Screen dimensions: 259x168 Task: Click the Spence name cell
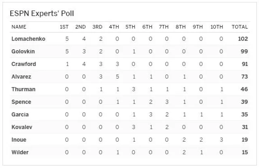pyautogui.click(x=22, y=102)
